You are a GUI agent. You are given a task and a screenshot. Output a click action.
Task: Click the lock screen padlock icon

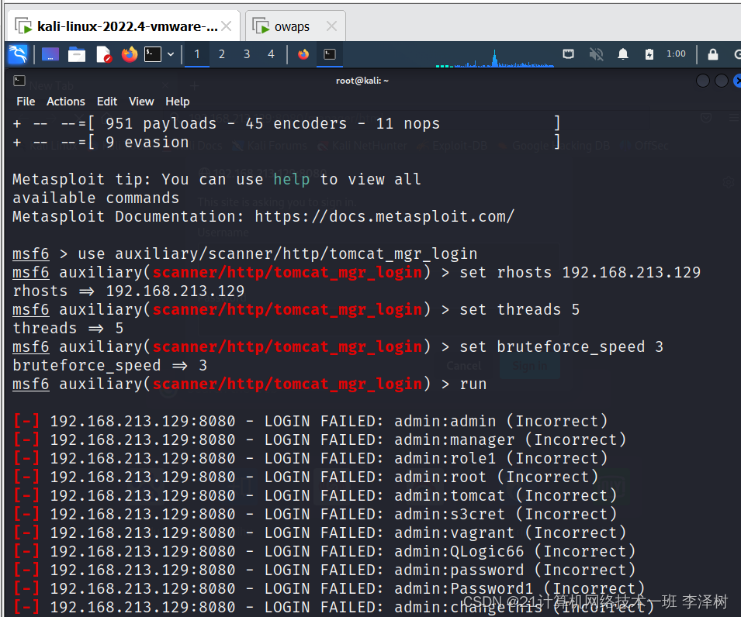(x=712, y=54)
